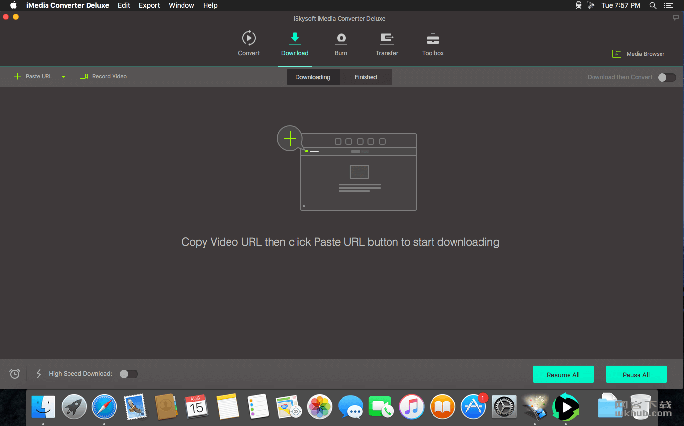Open the Edit menu

[124, 5]
